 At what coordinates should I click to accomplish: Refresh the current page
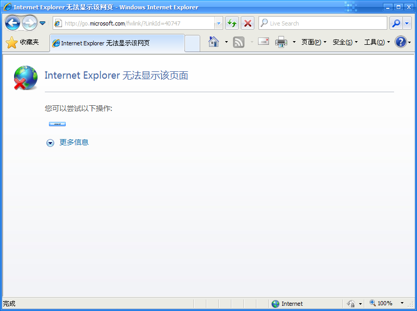(231, 23)
